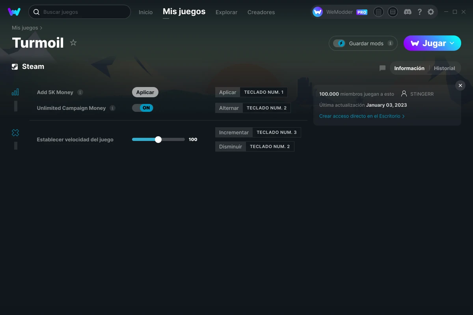Open the phone remote icon

[x=378, y=12]
